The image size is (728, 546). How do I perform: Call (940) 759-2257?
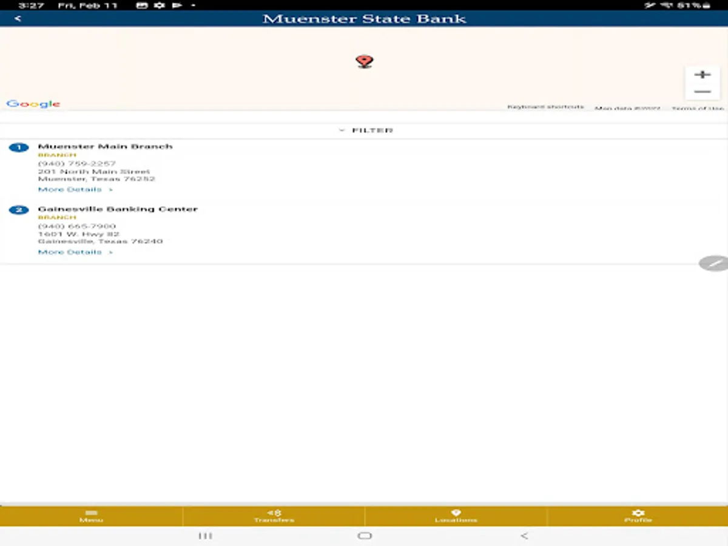click(x=76, y=163)
